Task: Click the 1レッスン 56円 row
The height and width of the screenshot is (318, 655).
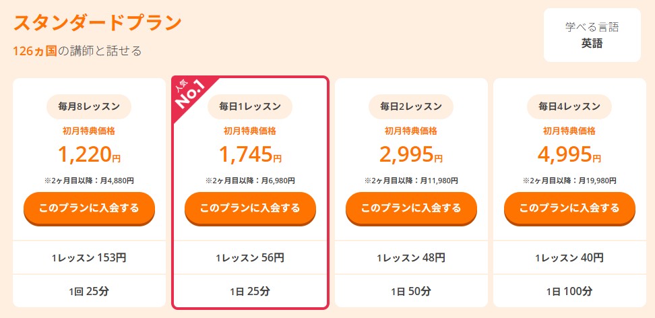Action: tap(250, 258)
